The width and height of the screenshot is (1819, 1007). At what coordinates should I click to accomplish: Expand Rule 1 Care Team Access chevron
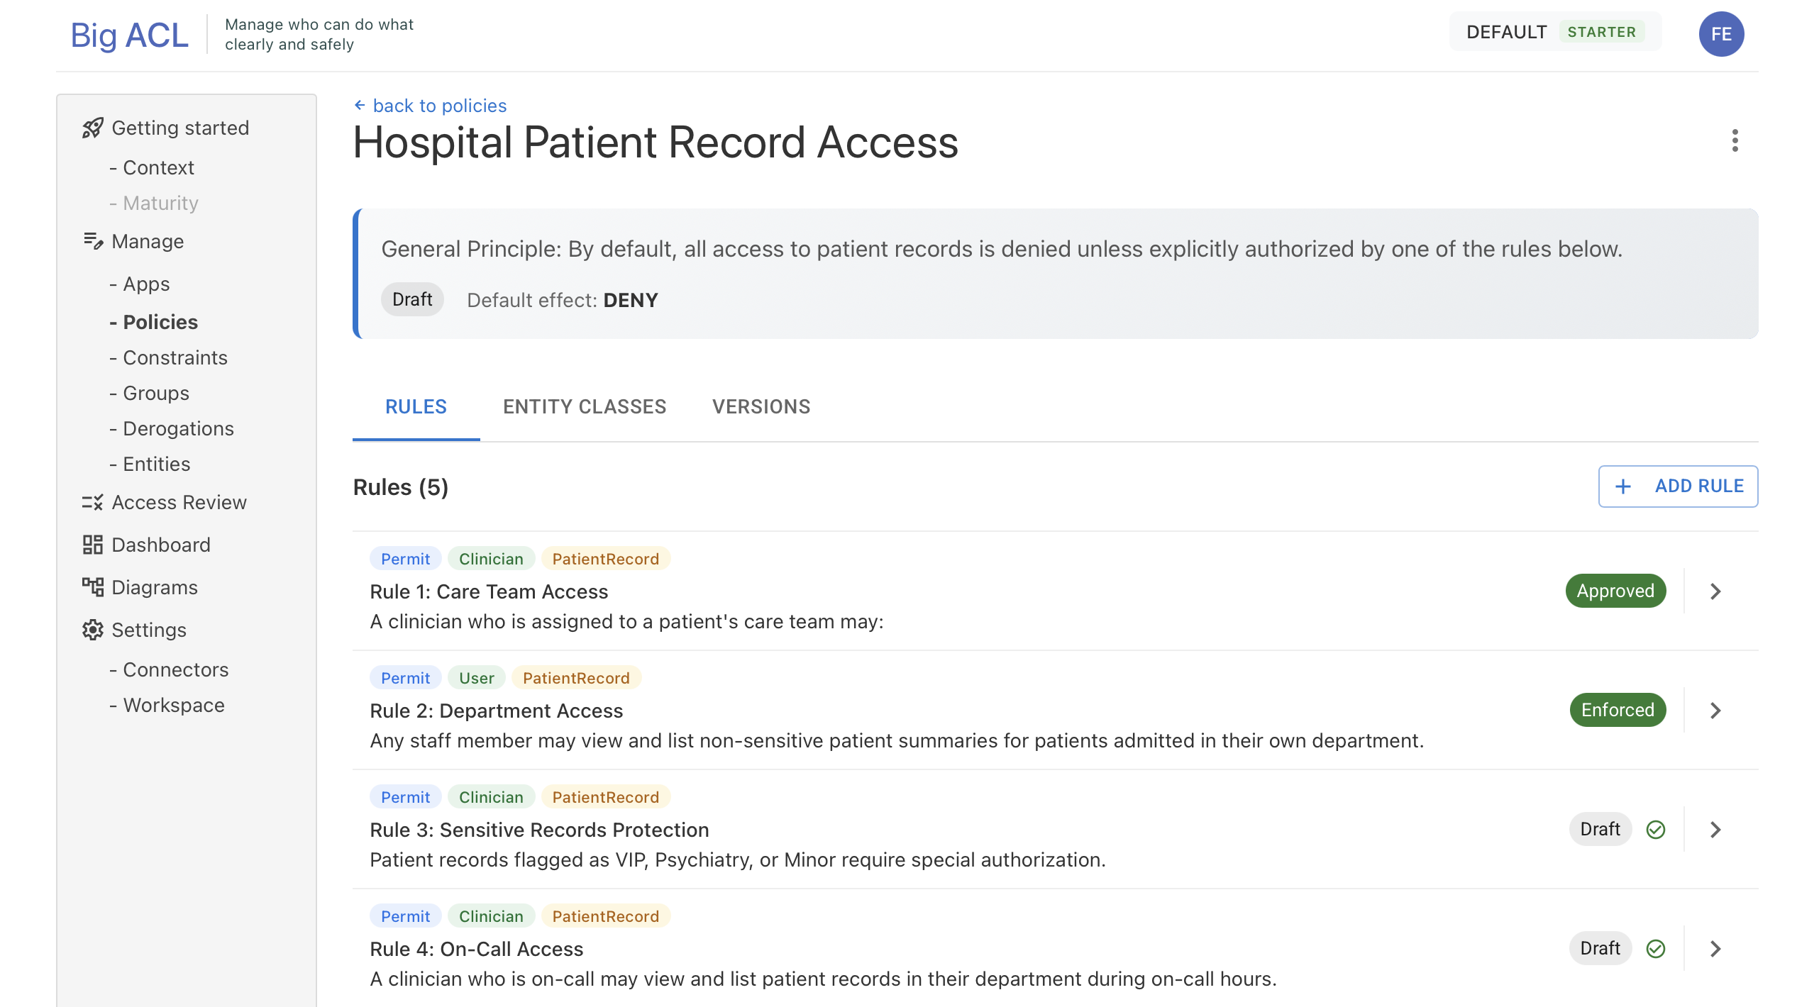(1715, 591)
